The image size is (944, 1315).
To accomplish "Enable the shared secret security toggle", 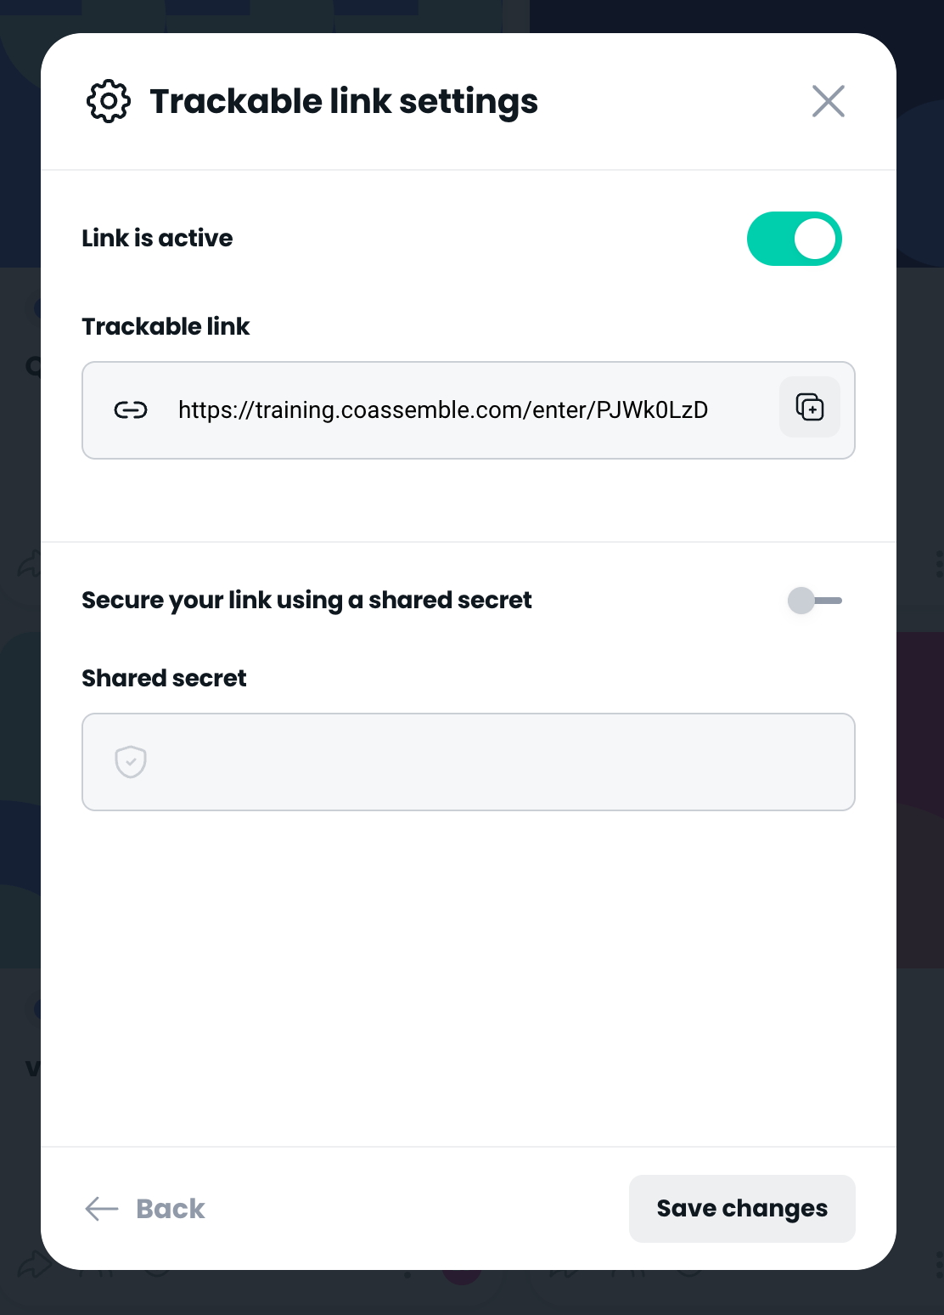I will 813,601.
